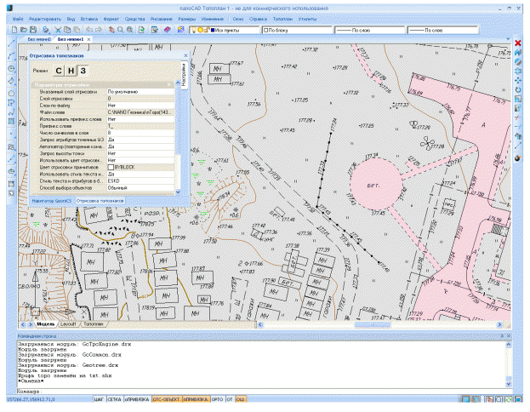Click the red X icon in right toolbar
The height and width of the screenshot is (412, 530).
click(x=518, y=43)
